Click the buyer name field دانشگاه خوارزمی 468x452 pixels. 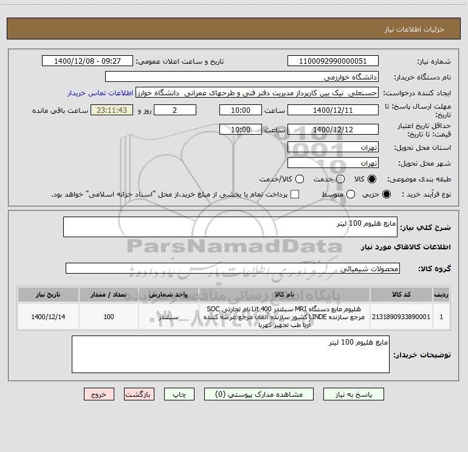[242, 77]
